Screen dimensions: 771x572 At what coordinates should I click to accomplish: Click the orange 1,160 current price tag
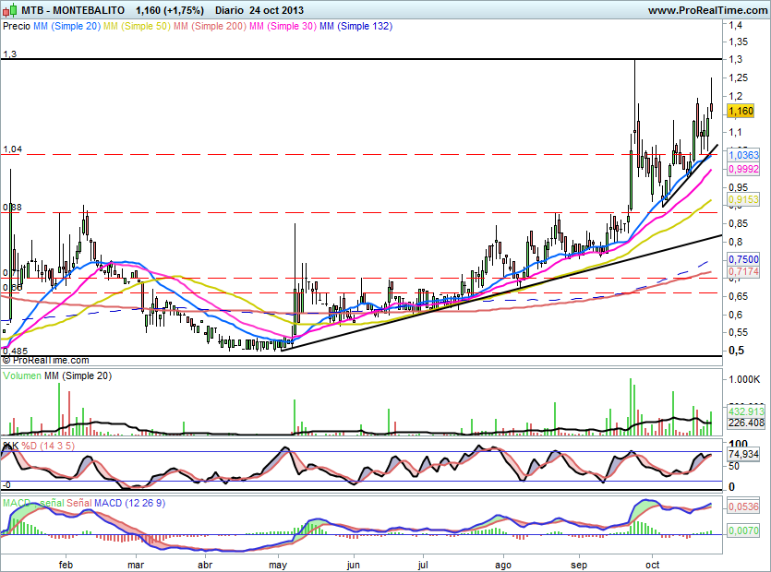click(x=741, y=111)
